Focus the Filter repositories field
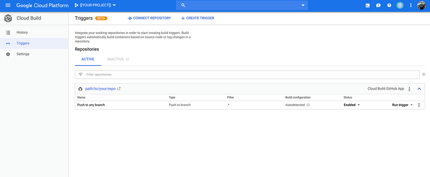Viewport: 430px width, 177px height. click(x=247, y=75)
